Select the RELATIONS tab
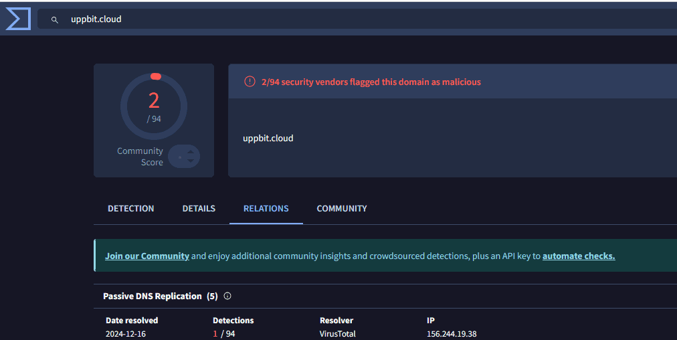Viewport: 677px width, 340px height. 266,208
